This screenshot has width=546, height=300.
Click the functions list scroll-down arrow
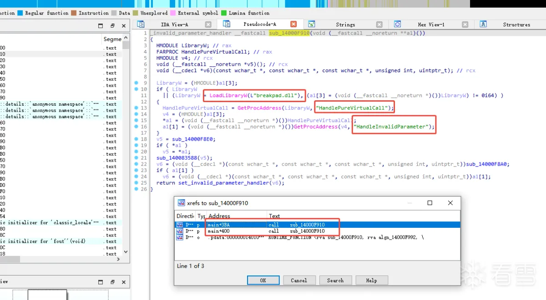coord(126,252)
